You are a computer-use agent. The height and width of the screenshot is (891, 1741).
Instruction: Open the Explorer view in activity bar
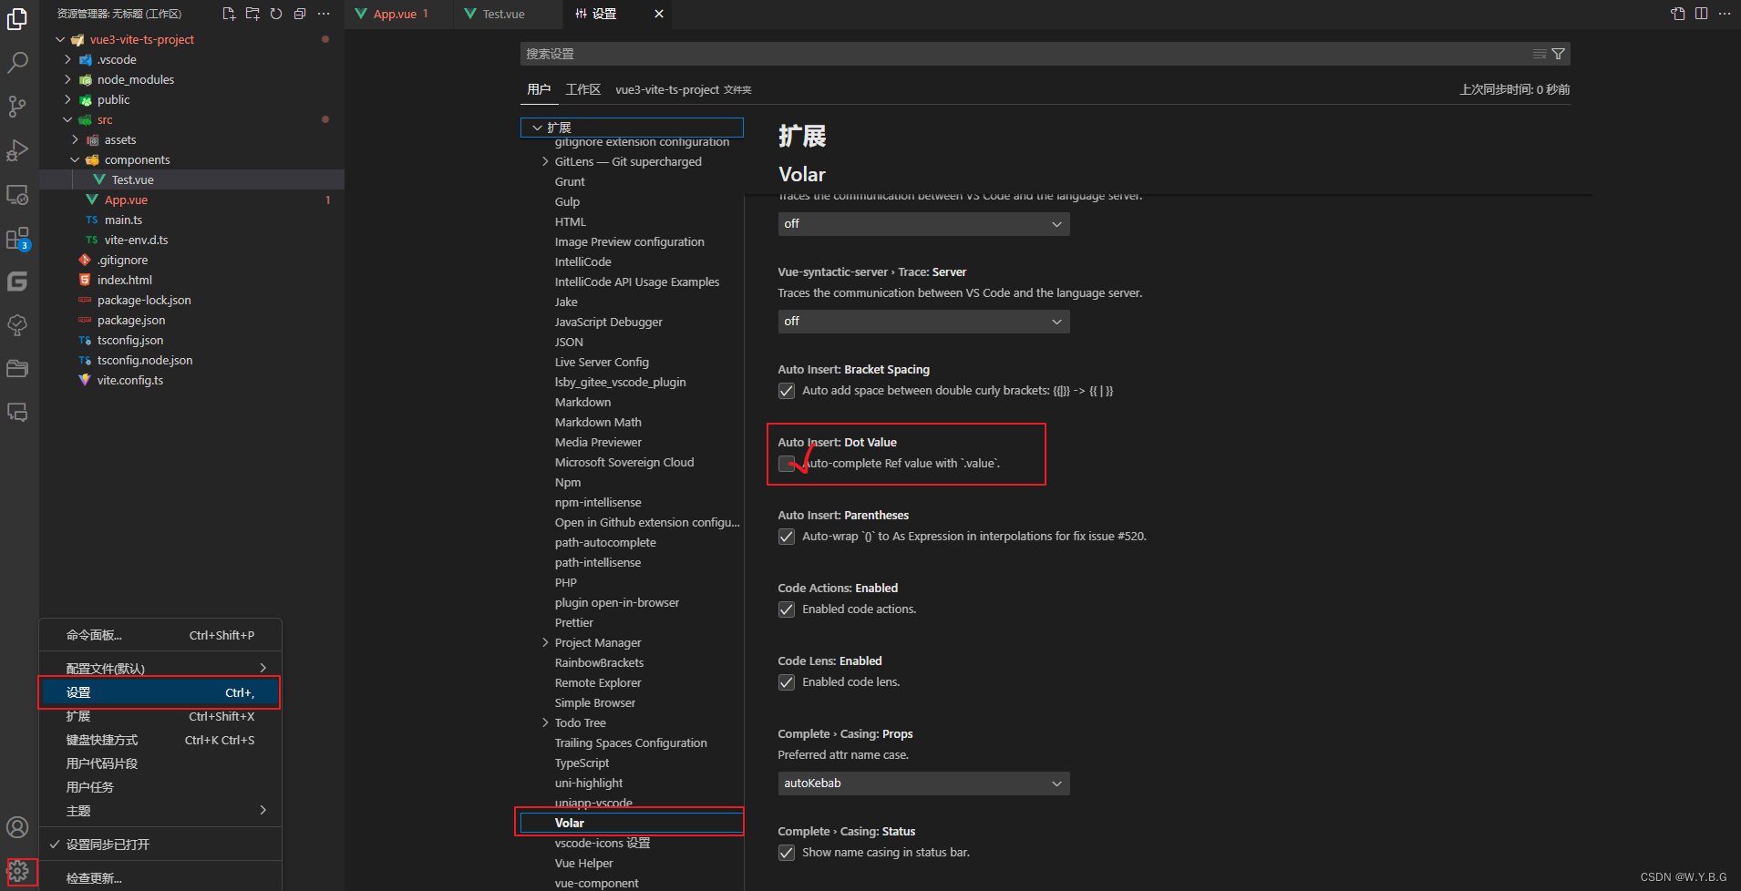(x=17, y=19)
